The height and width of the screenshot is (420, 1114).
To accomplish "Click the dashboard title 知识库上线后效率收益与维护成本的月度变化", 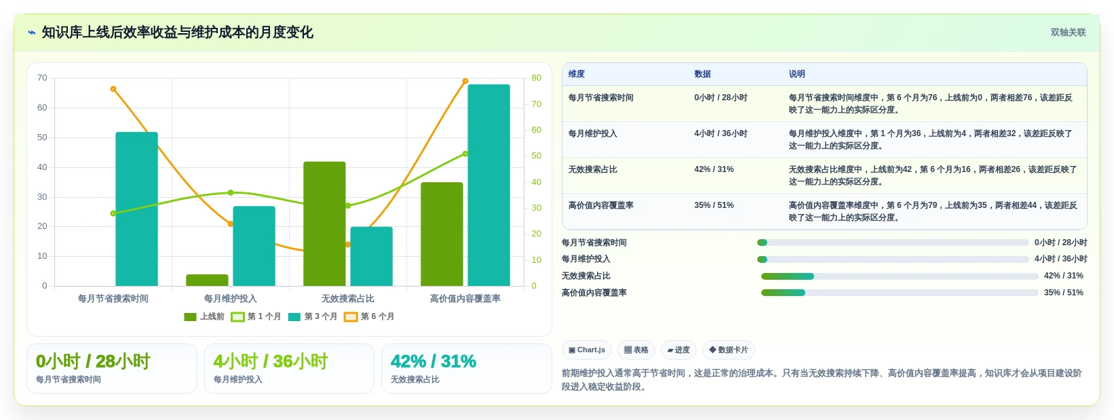I will tap(178, 33).
